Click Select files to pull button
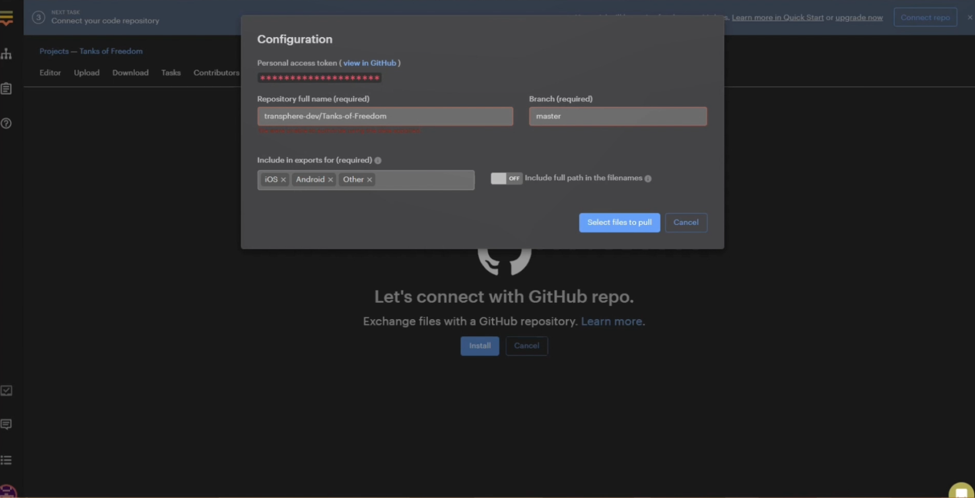This screenshot has width=975, height=498. (620, 223)
